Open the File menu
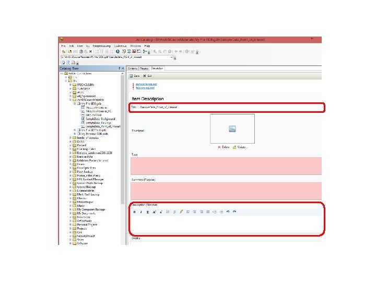The height and width of the screenshot is (282, 376). pyautogui.click(x=63, y=46)
